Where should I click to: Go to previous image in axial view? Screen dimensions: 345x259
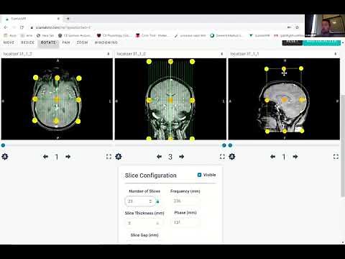(x=45, y=157)
